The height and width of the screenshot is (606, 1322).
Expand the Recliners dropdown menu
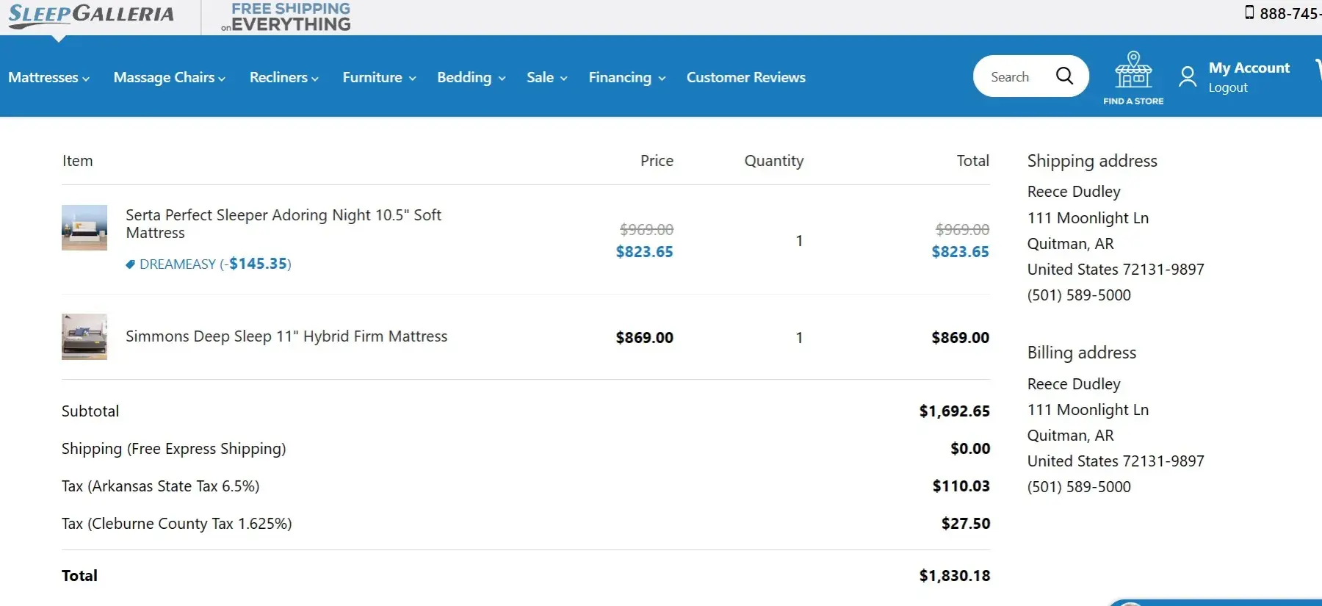coord(283,77)
